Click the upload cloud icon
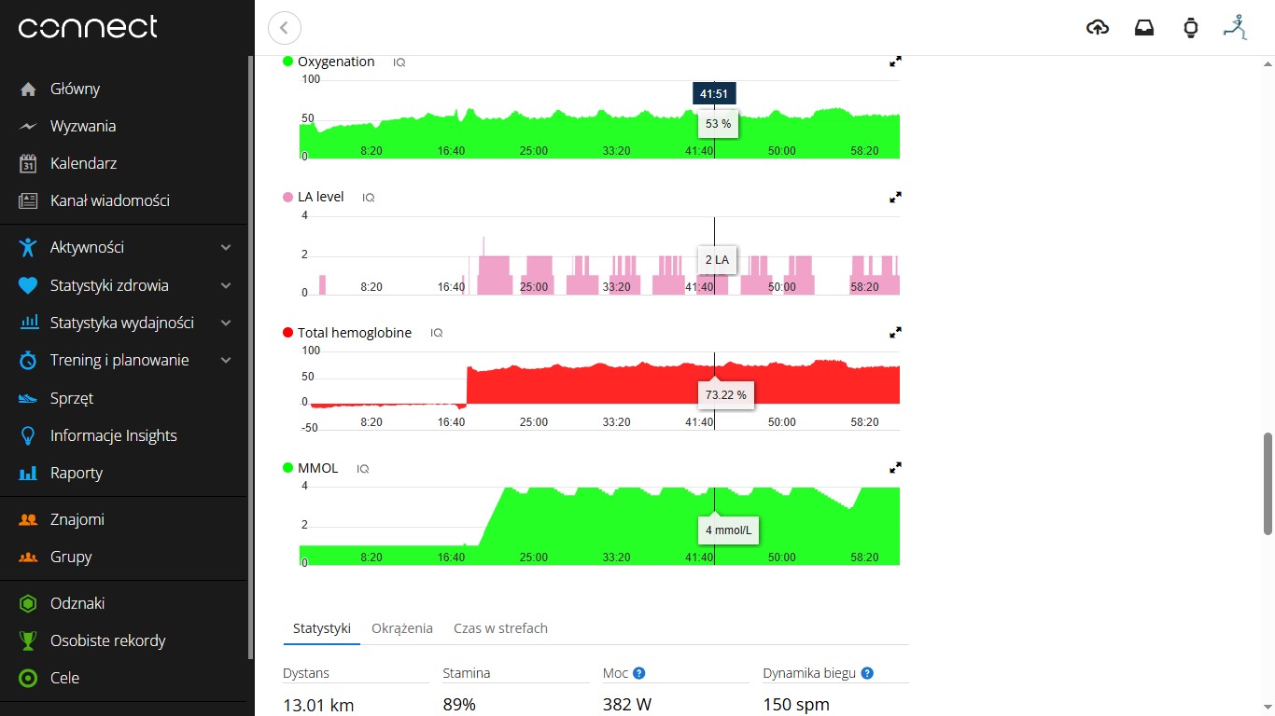 1098,28
